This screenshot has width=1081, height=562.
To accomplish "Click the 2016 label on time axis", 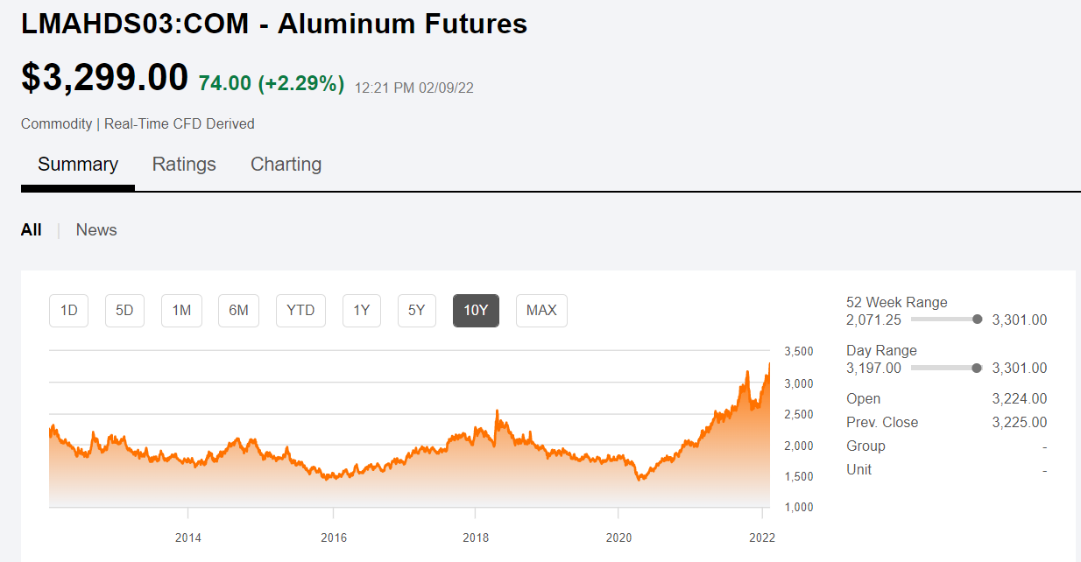I will [333, 537].
